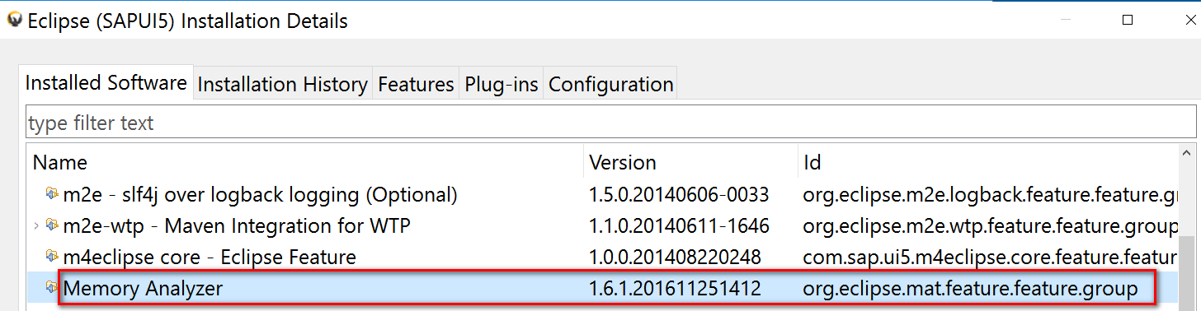Click the Eclipse logo in title bar

pyautogui.click(x=13, y=20)
